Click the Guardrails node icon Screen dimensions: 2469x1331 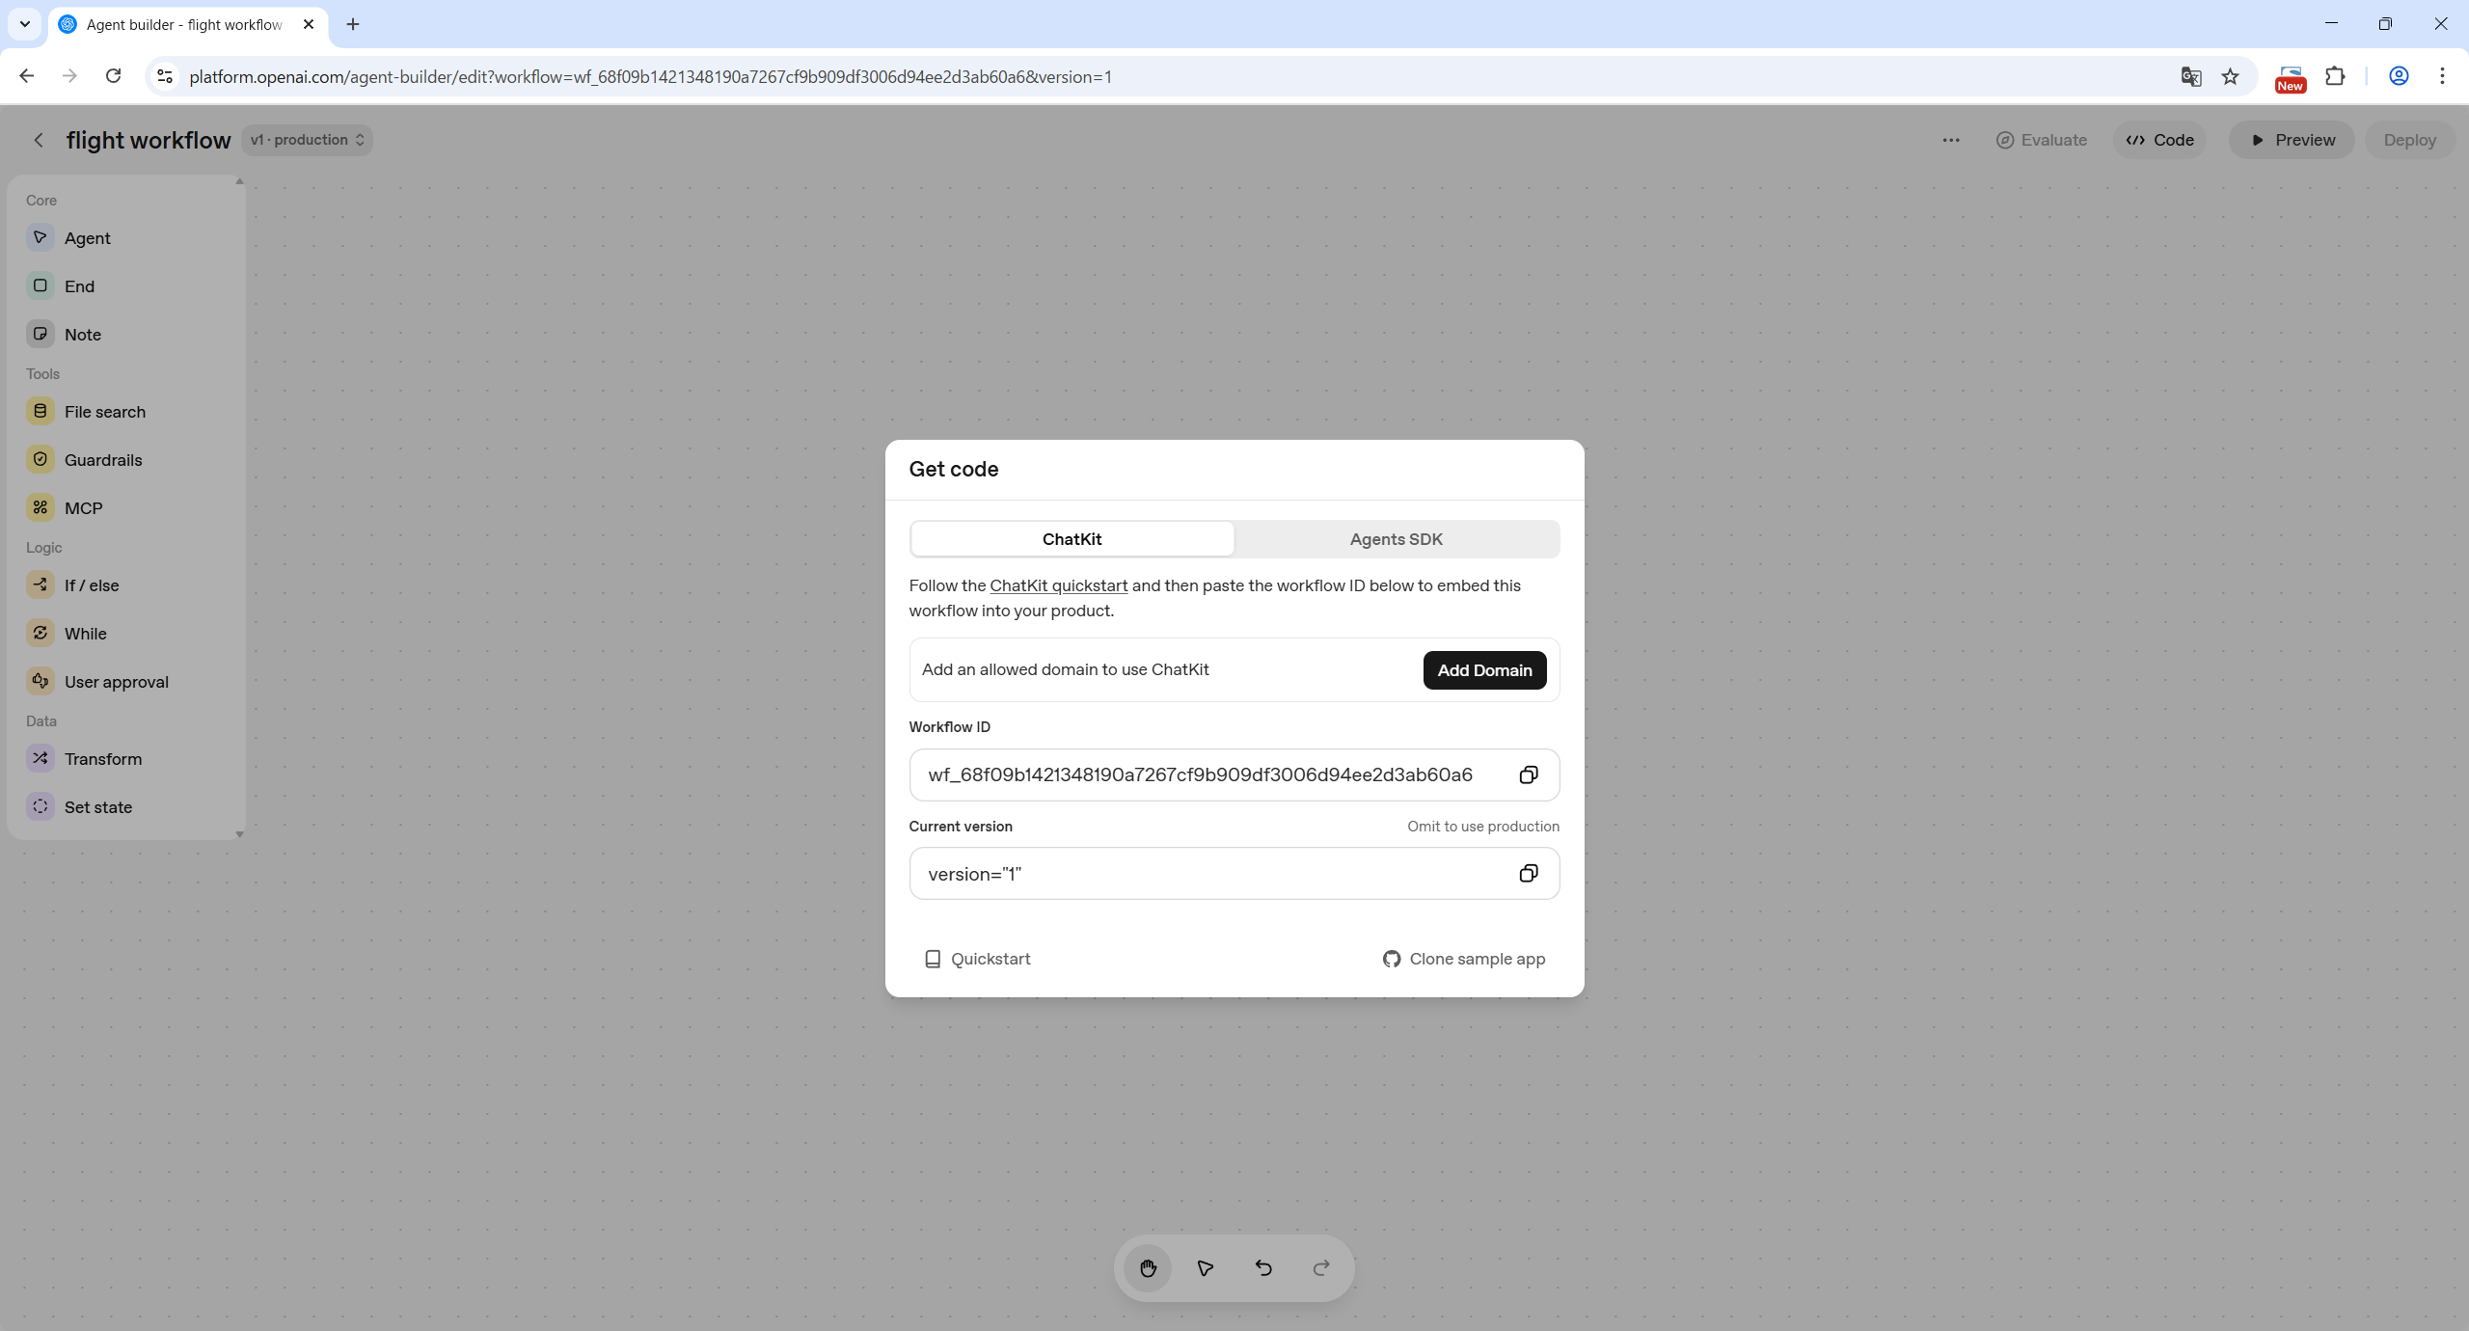(x=41, y=459)
